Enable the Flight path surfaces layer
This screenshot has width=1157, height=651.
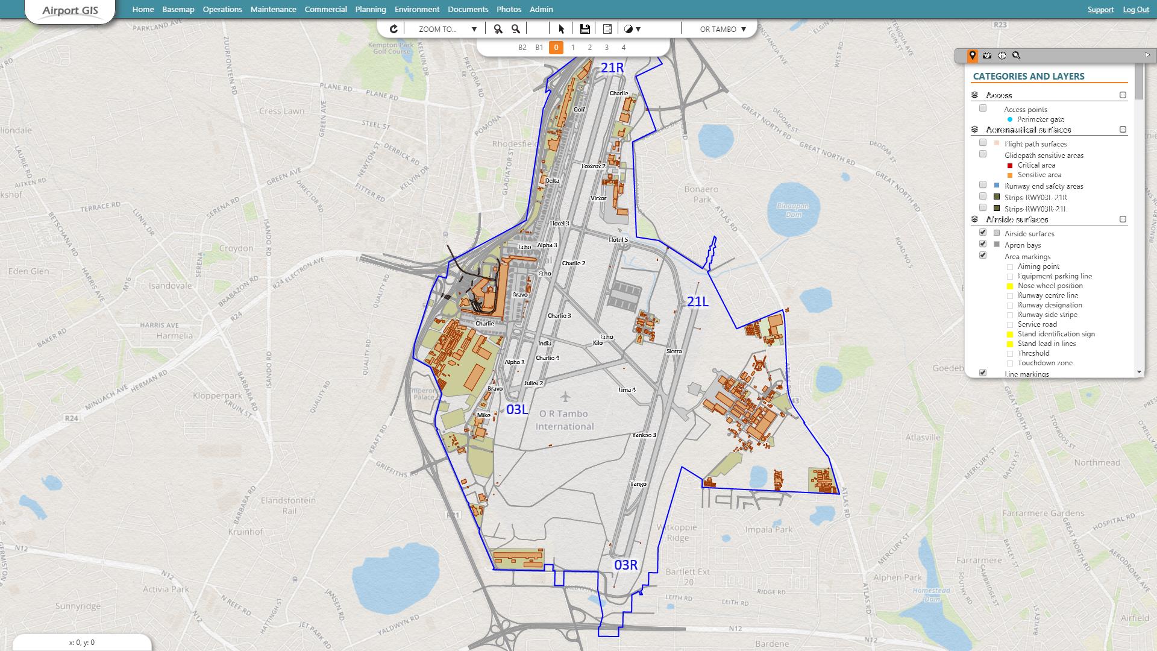[983, 143]
